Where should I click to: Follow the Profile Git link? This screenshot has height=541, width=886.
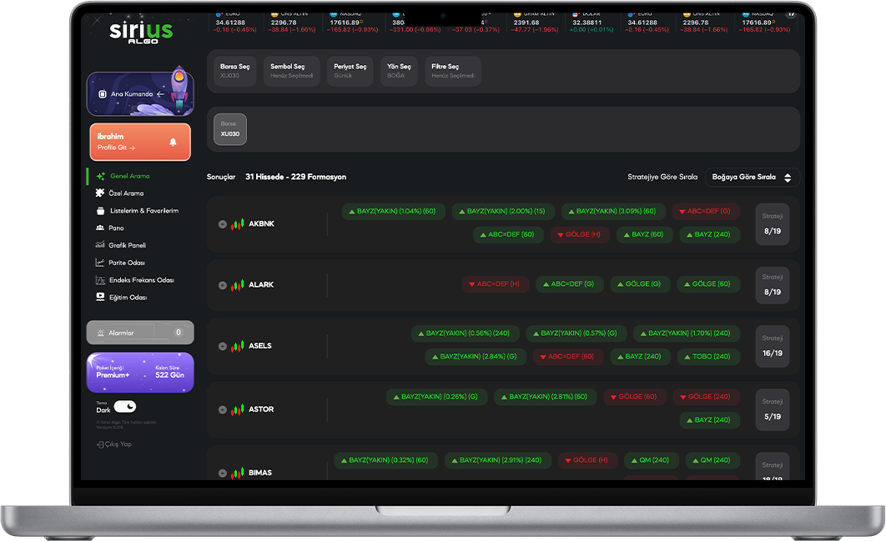tap(116, 148)
